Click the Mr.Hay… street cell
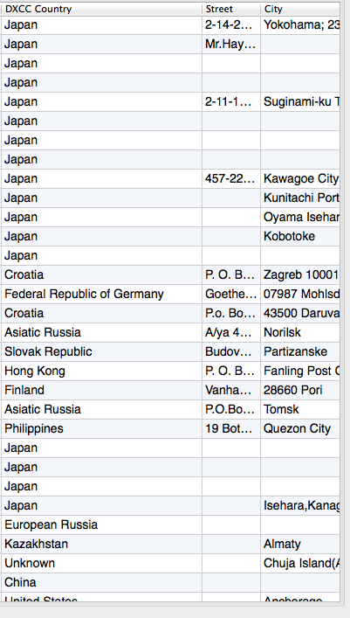This screenshot has height=618, width=350. pos(231,44)
